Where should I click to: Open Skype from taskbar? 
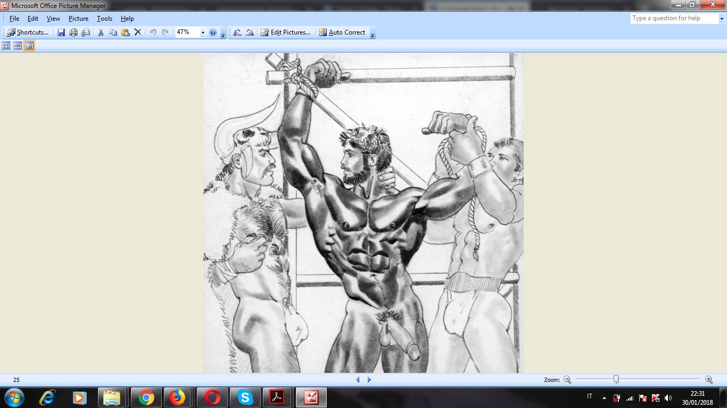point(245,397)
